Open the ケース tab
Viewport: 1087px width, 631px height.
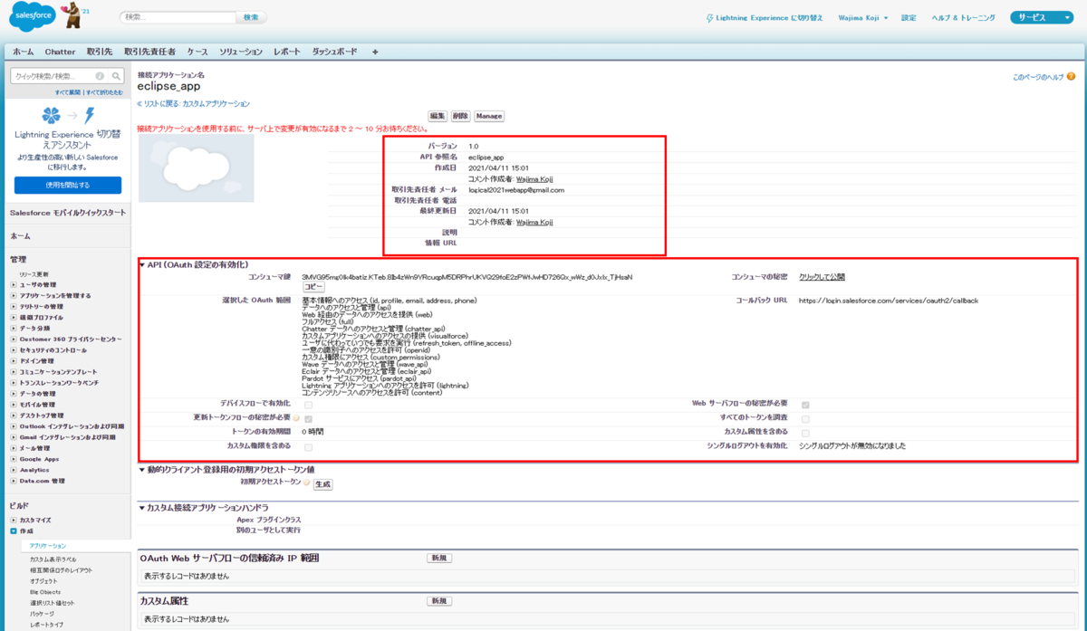point(197,53)
